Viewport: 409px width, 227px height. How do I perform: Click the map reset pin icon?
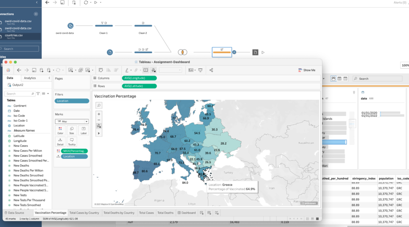click(99, 126)
